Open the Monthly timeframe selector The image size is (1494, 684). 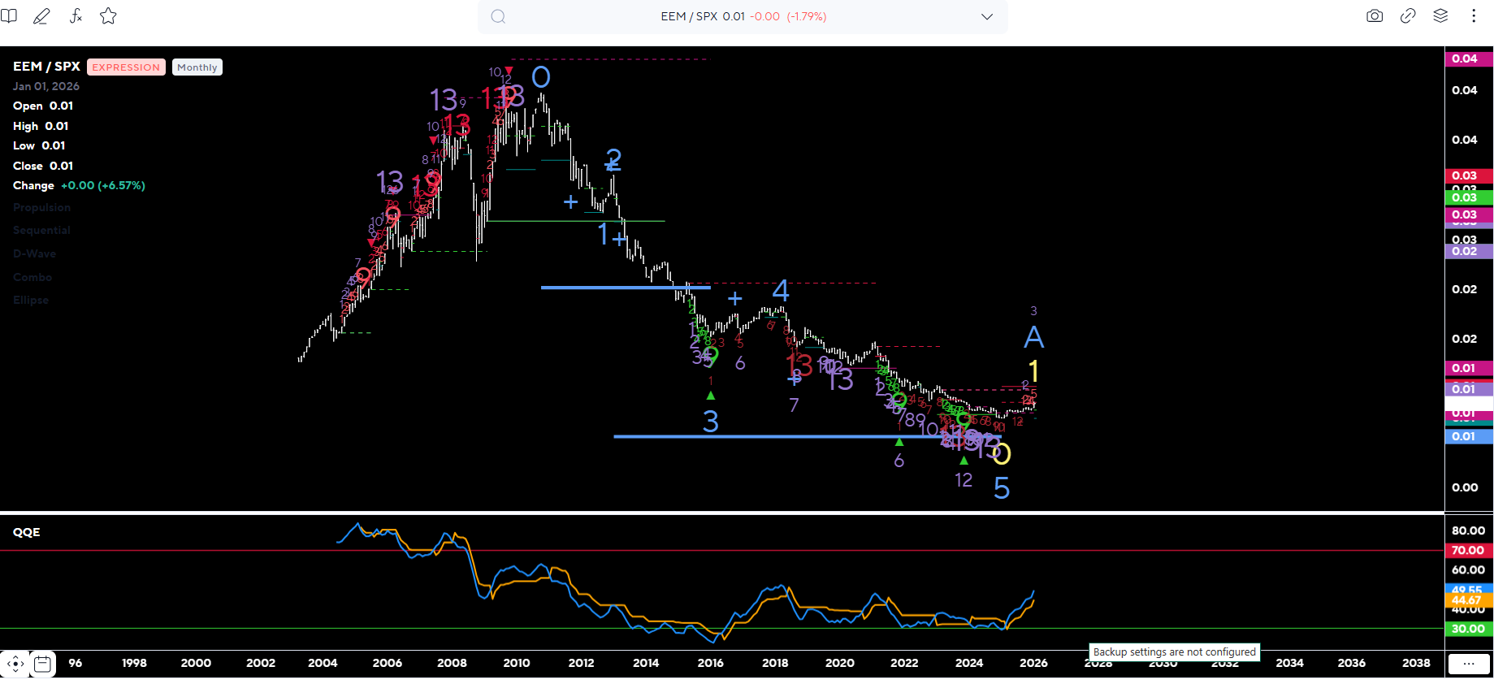197,67
